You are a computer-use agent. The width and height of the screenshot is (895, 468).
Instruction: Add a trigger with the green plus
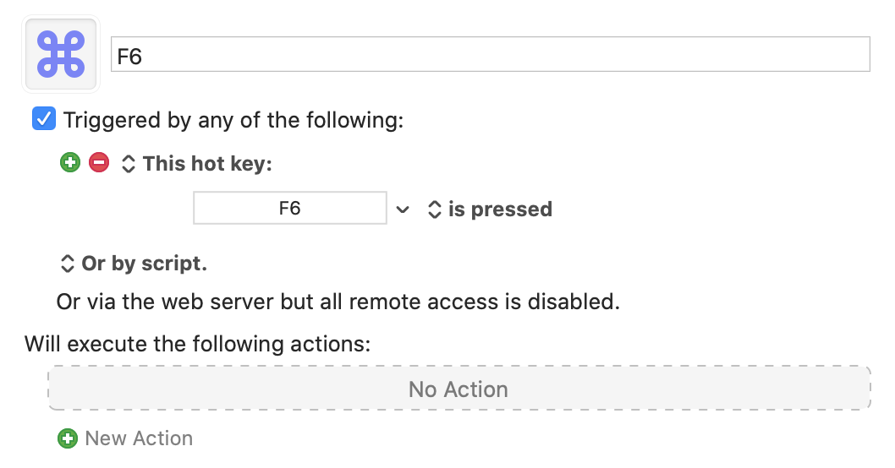(70, 162)
